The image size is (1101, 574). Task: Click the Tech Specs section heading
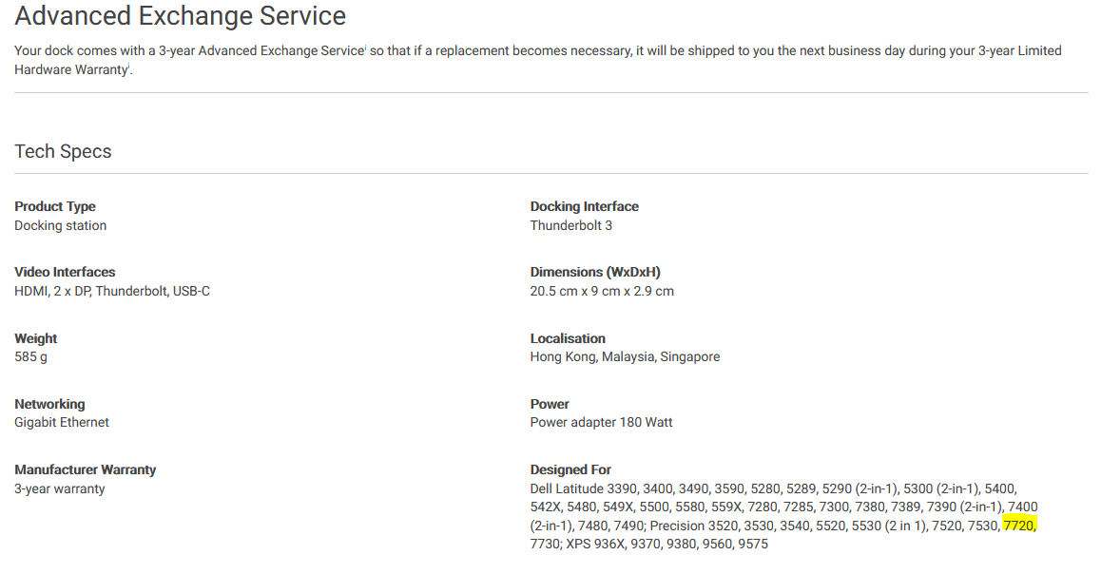[x=63, y=151]
